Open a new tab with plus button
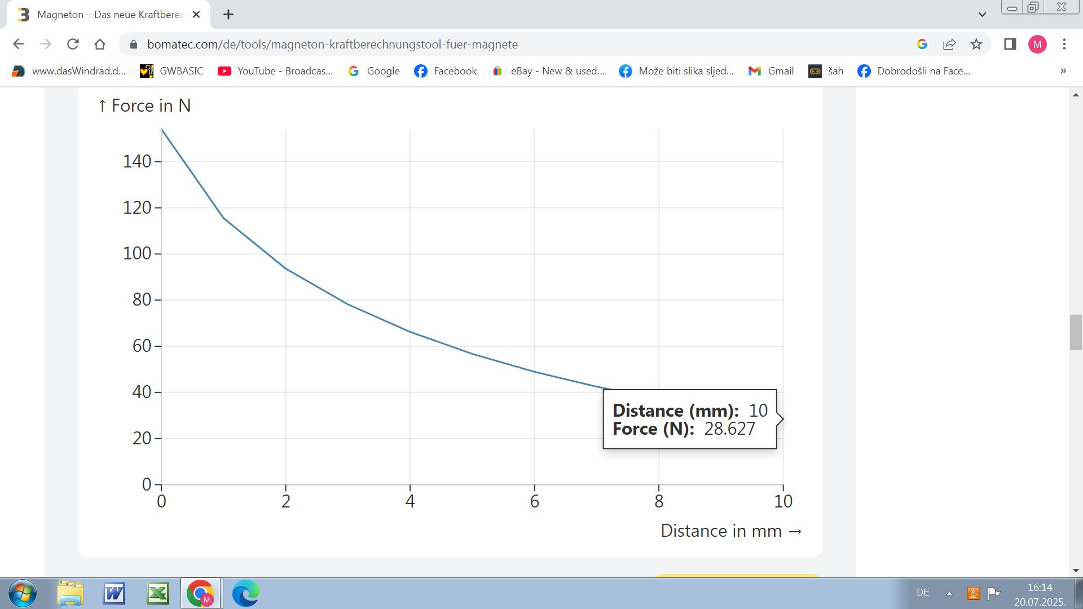The height and width of the screenshot is (609, 1083). (228, 15)
